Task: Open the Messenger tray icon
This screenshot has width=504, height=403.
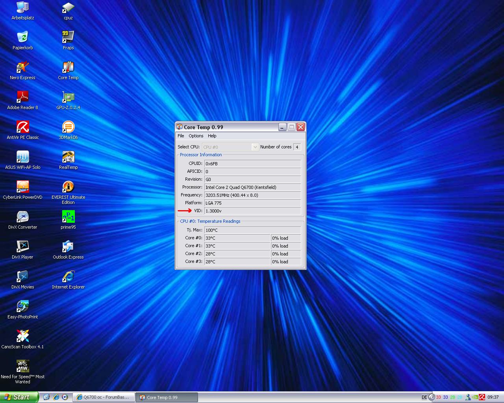Action: coord(468,397)
